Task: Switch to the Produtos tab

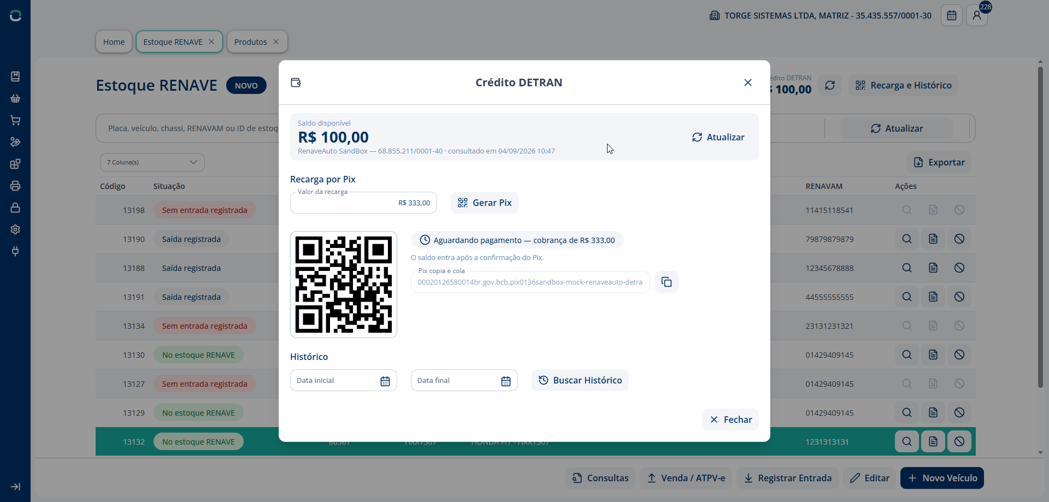Action: [251, 42]
